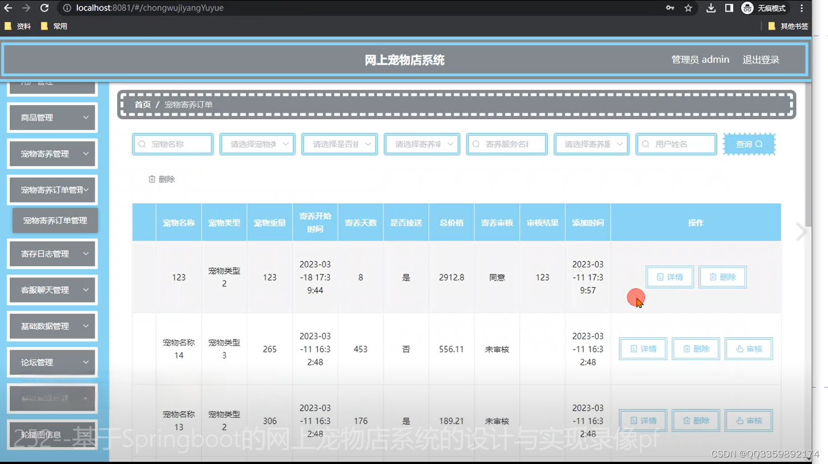Open the 常用 bookmarks folder

coord(54,26)
